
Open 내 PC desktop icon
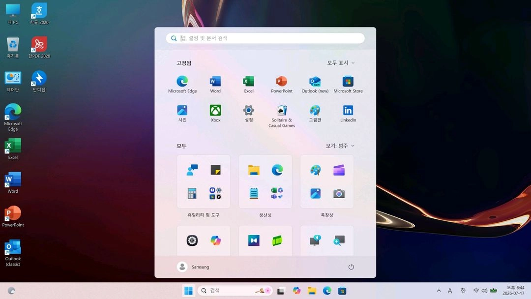pos(13,14)
